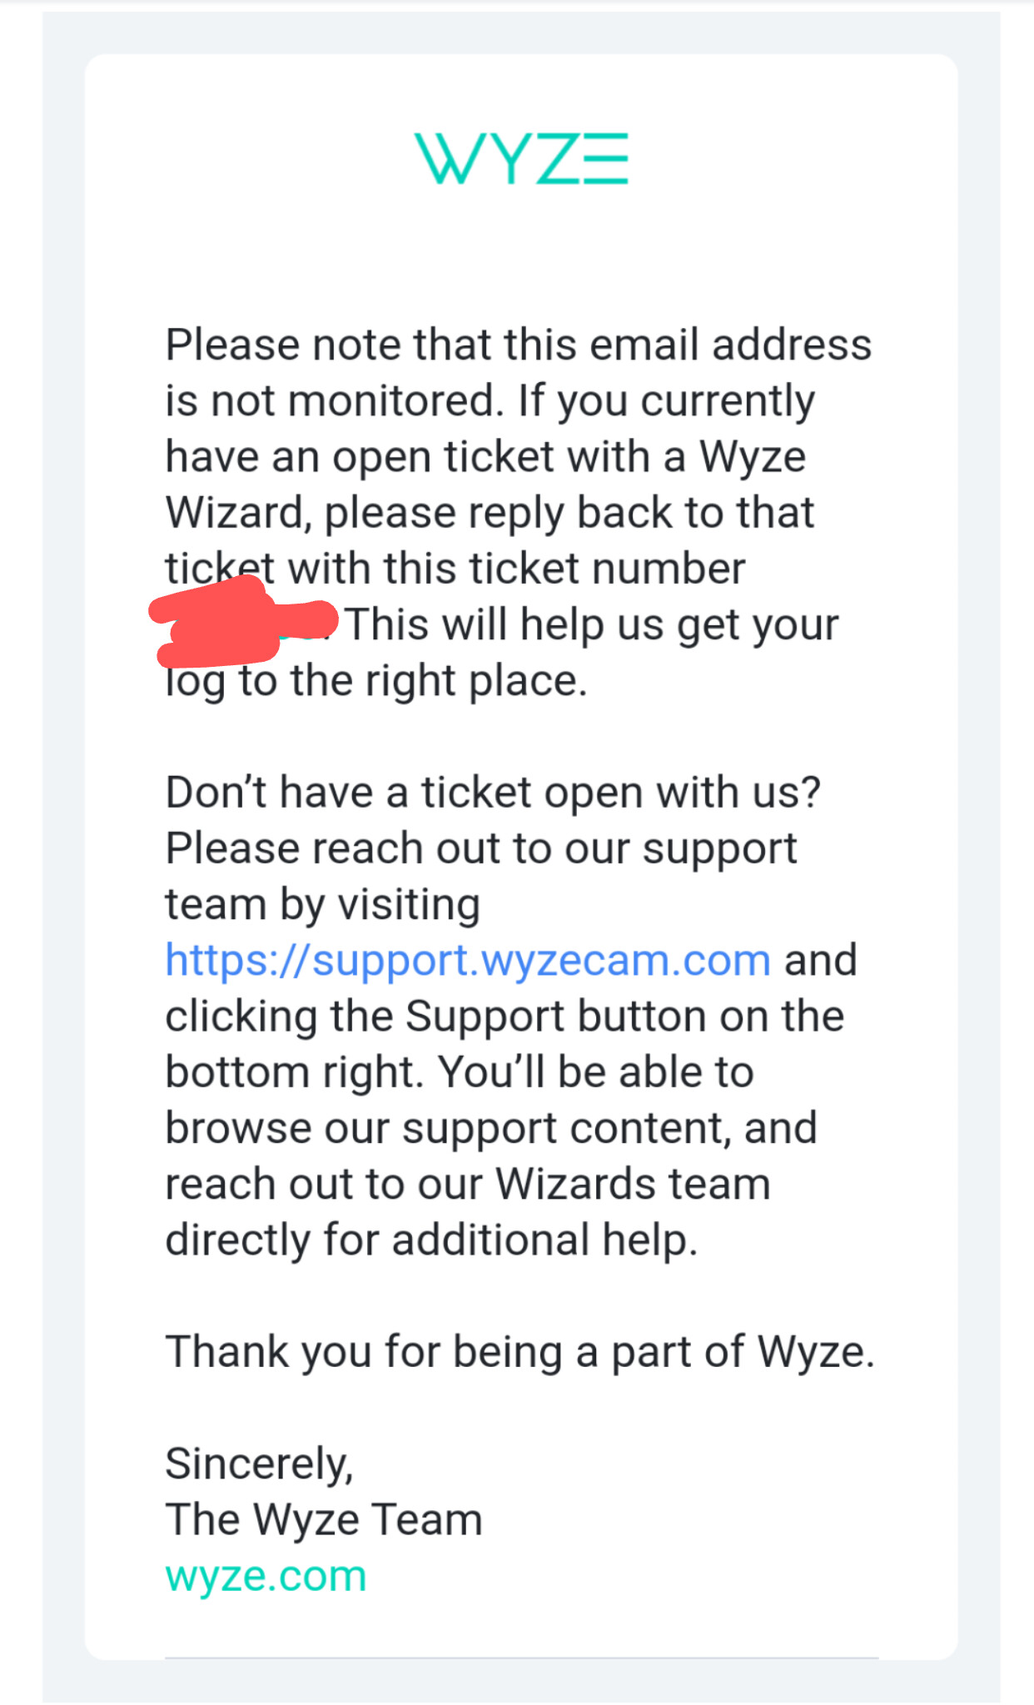
Task: Click the horizontal divider below wyze.com
Action: [521, 1658]
